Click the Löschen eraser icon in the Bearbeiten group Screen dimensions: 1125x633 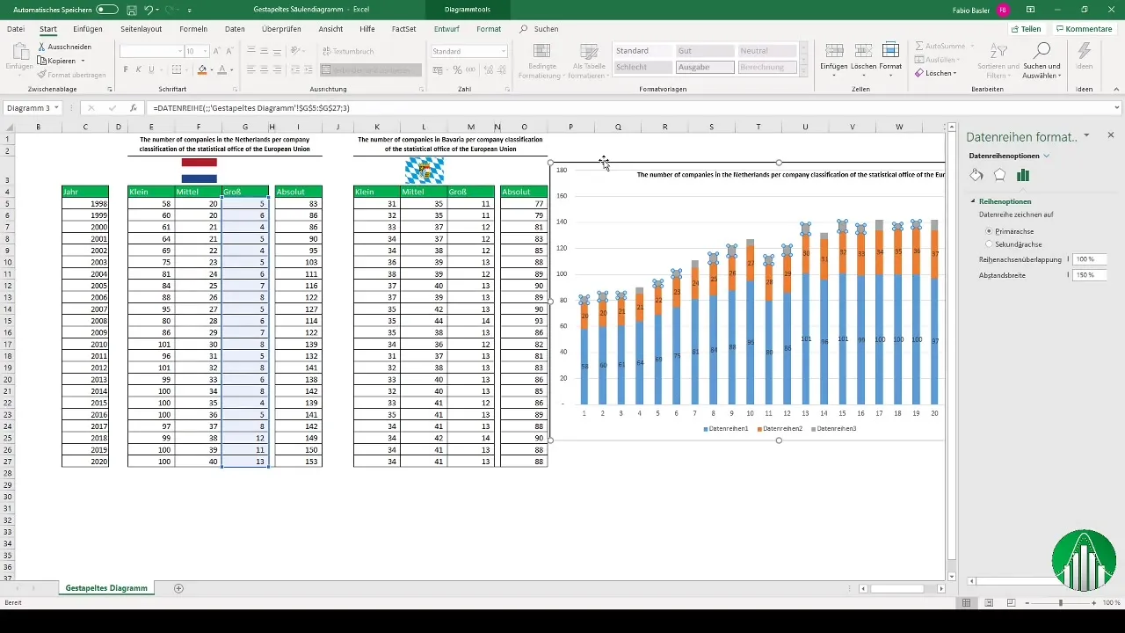(x=919, y=73)
